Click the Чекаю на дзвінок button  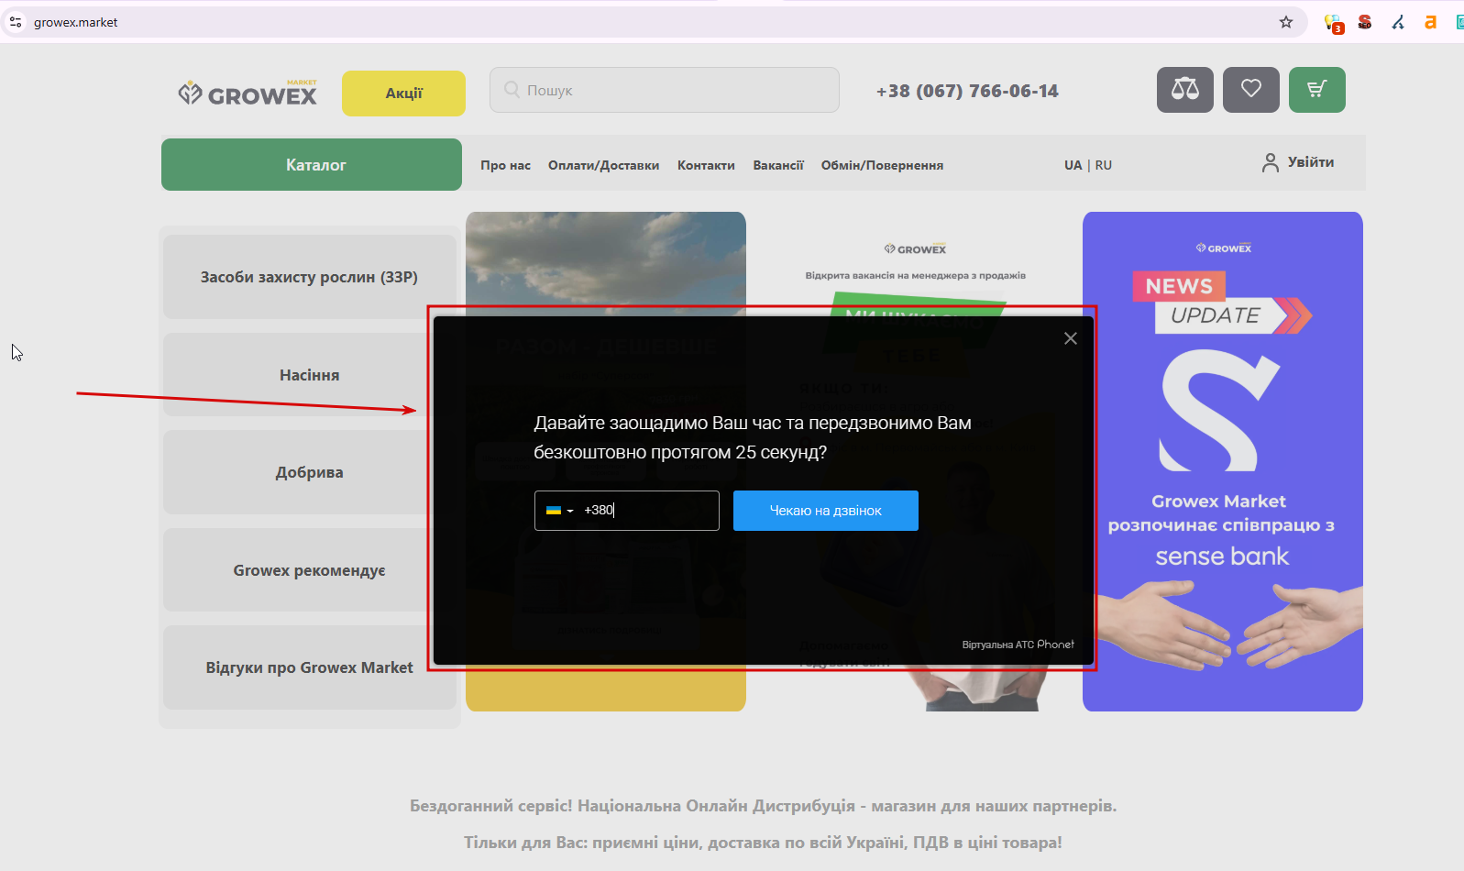[826, 511]
